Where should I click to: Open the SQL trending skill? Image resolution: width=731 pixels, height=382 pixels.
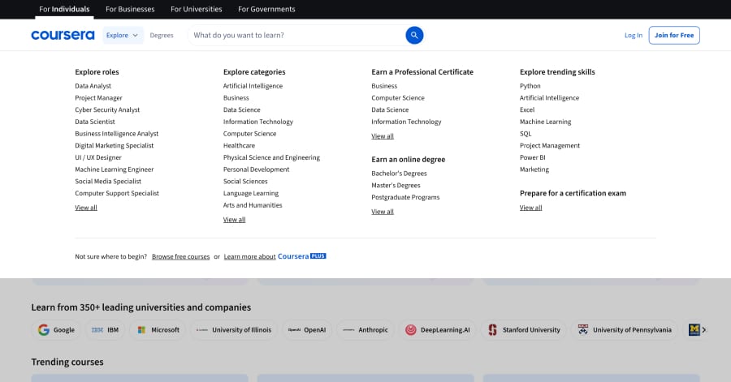click(526, 134)
